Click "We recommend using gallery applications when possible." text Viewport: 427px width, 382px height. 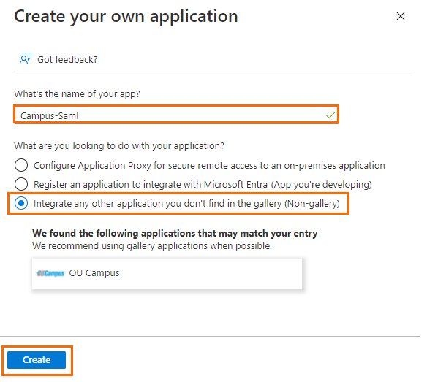[152, 246]
